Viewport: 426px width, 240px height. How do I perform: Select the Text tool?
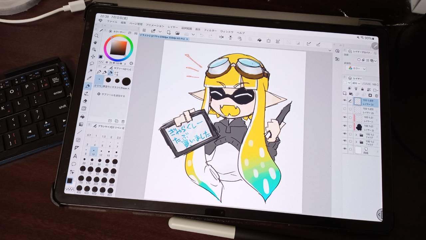click(75, 156)
